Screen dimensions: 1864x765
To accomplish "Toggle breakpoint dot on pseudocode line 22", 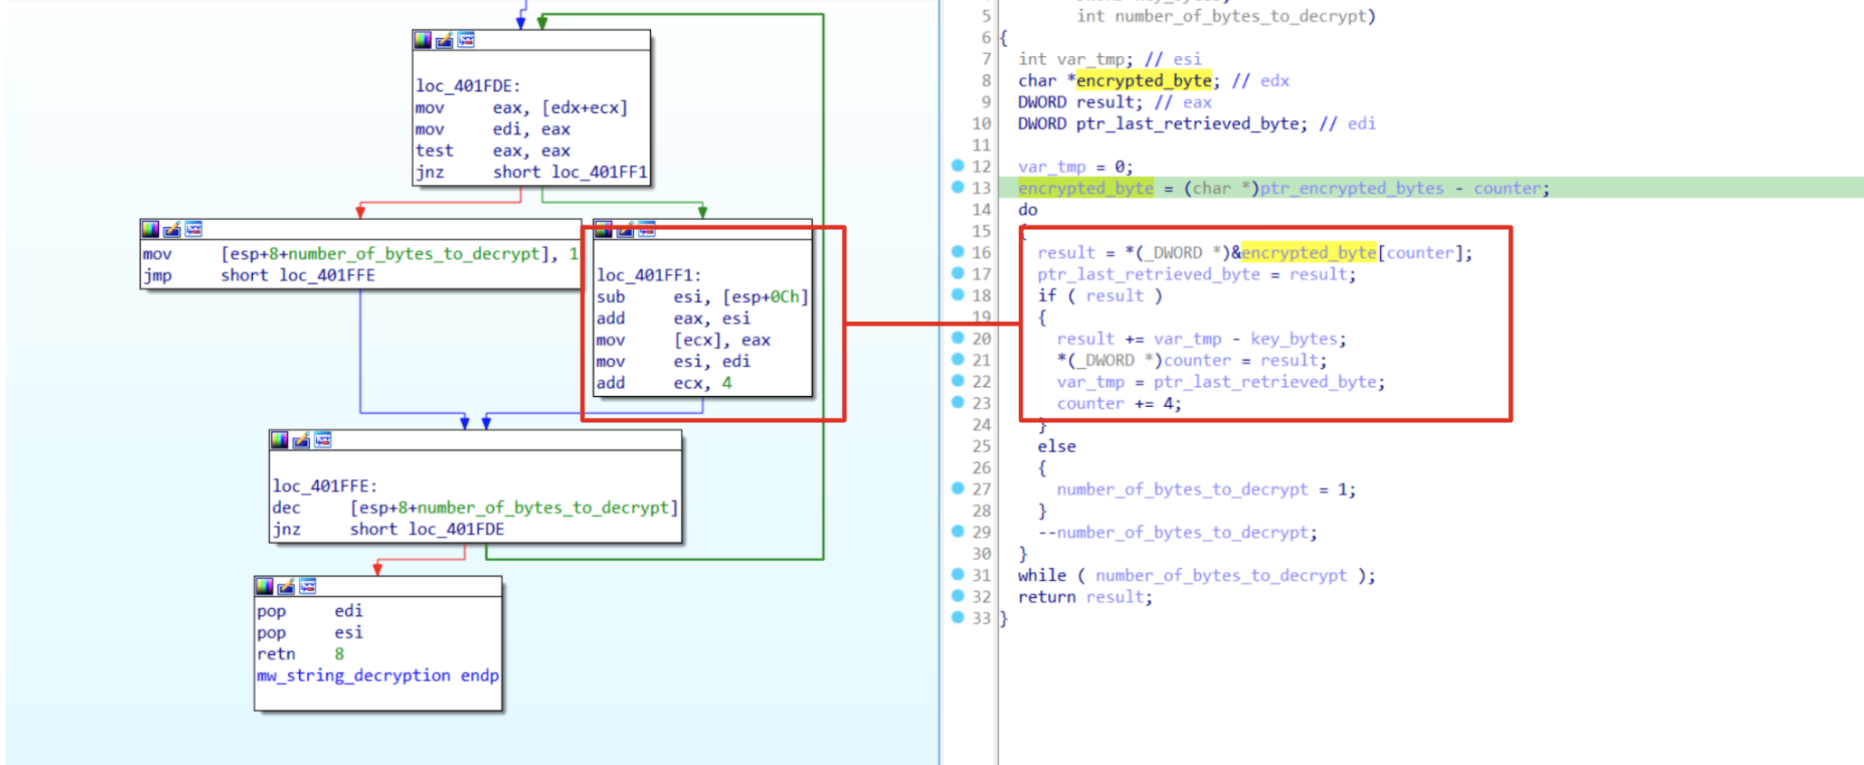I will 958,381.
